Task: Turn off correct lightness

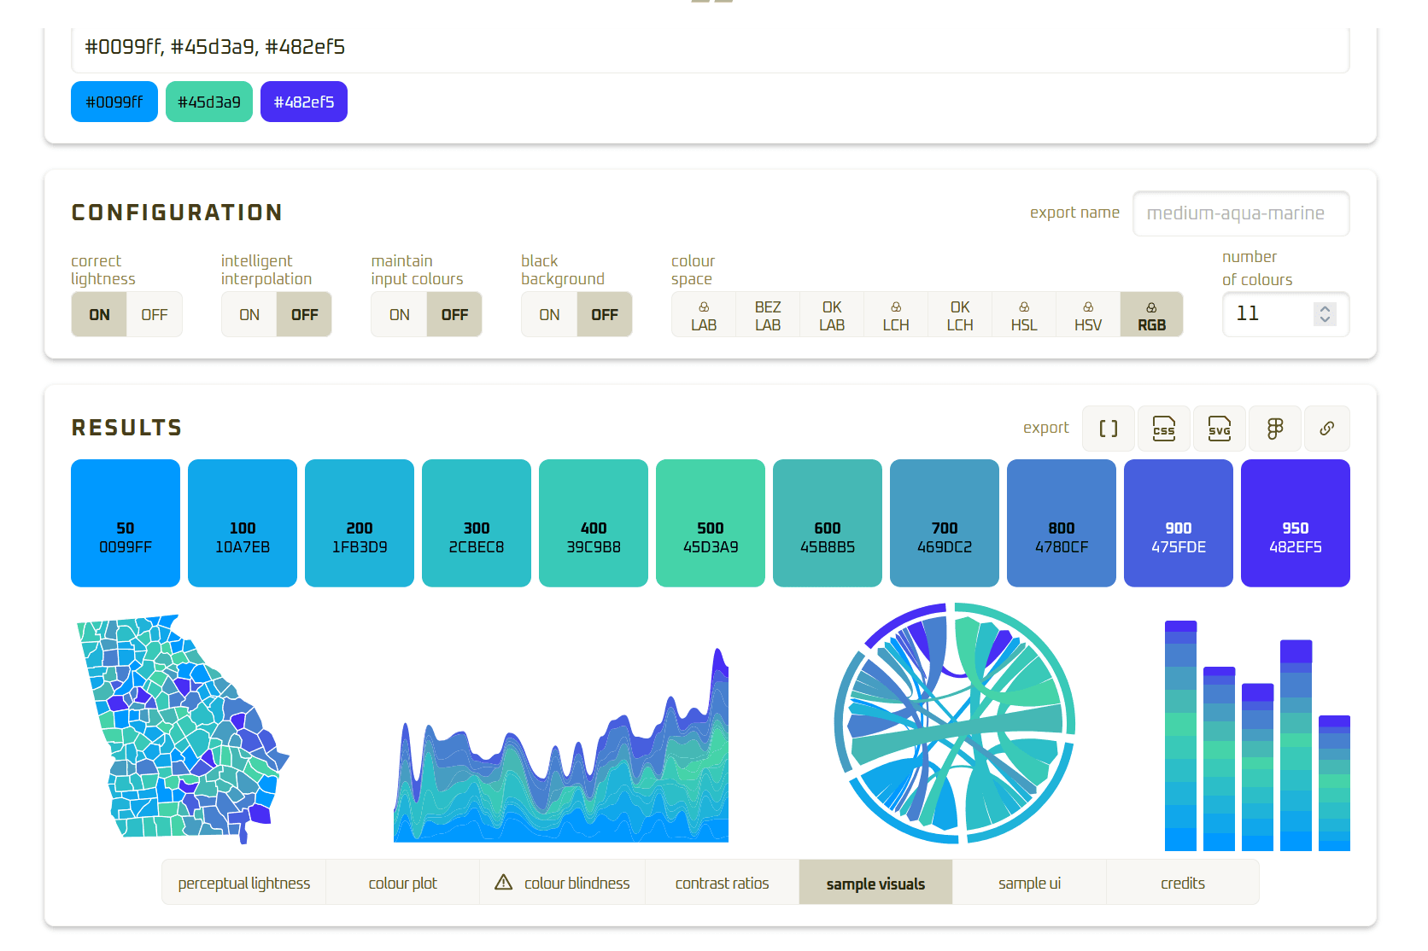Action: point(155,314)
